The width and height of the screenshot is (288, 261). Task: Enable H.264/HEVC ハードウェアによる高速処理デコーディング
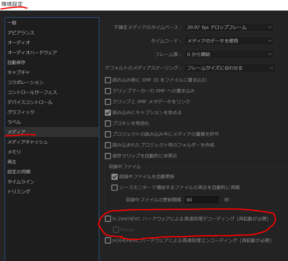(108, 219)
